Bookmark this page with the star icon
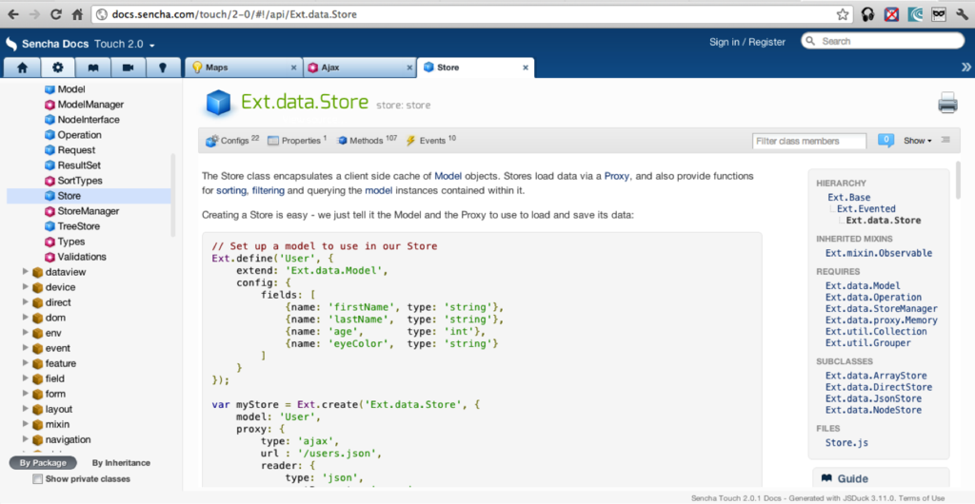Image resolution: width=975 pixels, height=504 pixels. (843, 13)
